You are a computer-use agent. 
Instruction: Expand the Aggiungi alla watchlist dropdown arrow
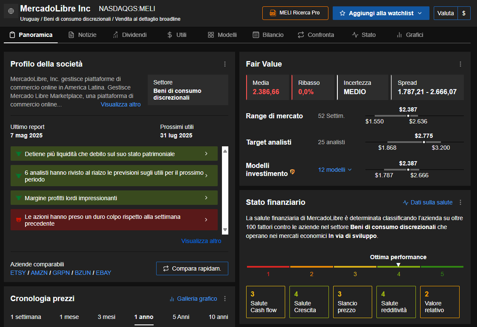click(x=420, y=13)
